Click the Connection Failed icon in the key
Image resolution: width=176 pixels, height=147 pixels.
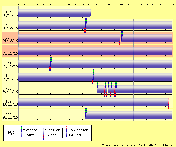click(66, 132)
